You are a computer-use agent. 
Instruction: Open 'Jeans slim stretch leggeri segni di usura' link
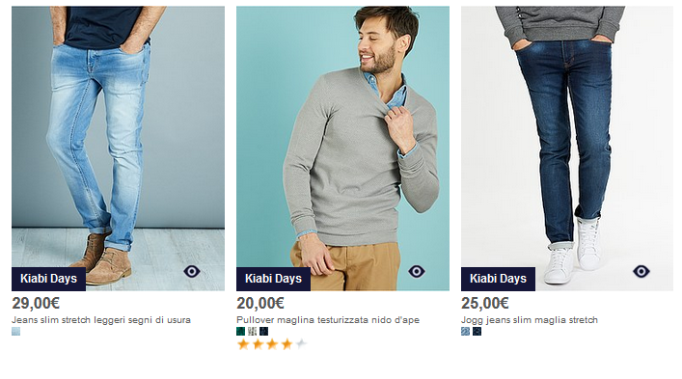(101, 320)
